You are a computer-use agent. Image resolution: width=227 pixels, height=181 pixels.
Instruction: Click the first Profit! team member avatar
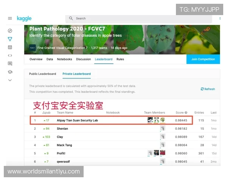click(150, 153)
